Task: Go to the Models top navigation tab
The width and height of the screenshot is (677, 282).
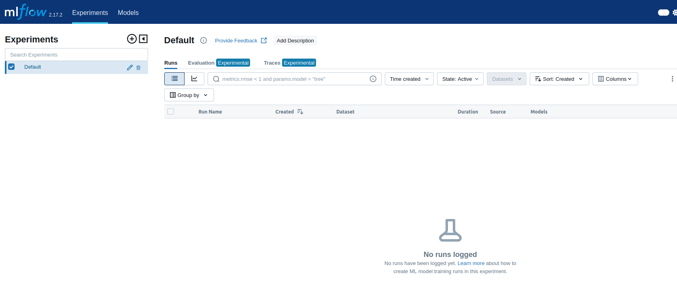Action: 128,13
